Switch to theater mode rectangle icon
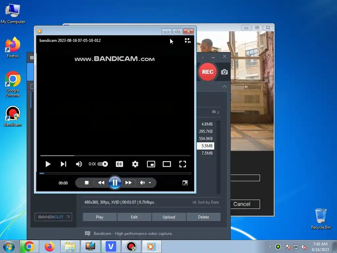Image resolution: width=337 pixels, height=253 pixels. point(167,164)
